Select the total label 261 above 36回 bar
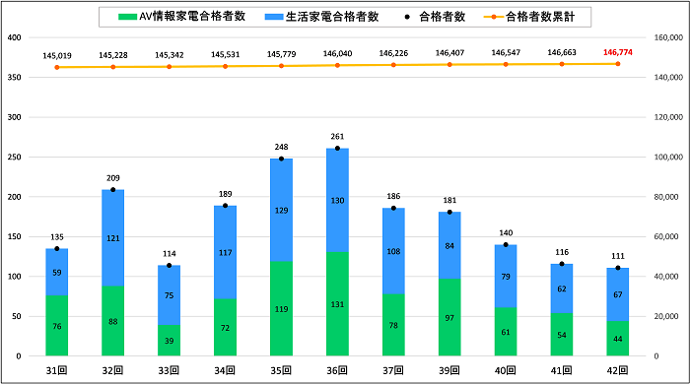 pyautogui.click(x=337, y=137)
